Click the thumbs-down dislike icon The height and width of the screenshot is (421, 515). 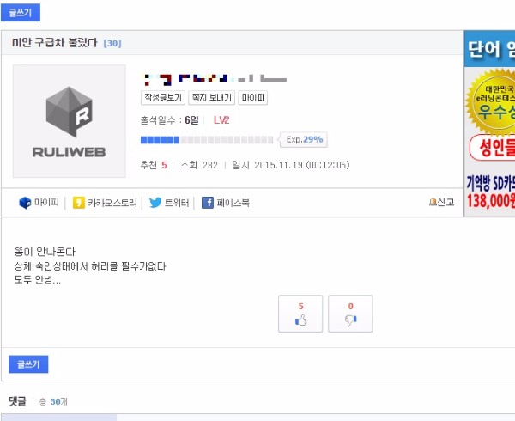[350, 320]
